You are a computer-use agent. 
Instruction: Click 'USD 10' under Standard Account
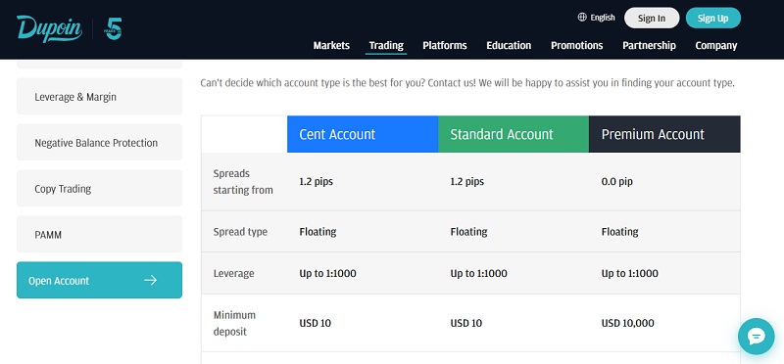tap(466, 323)
